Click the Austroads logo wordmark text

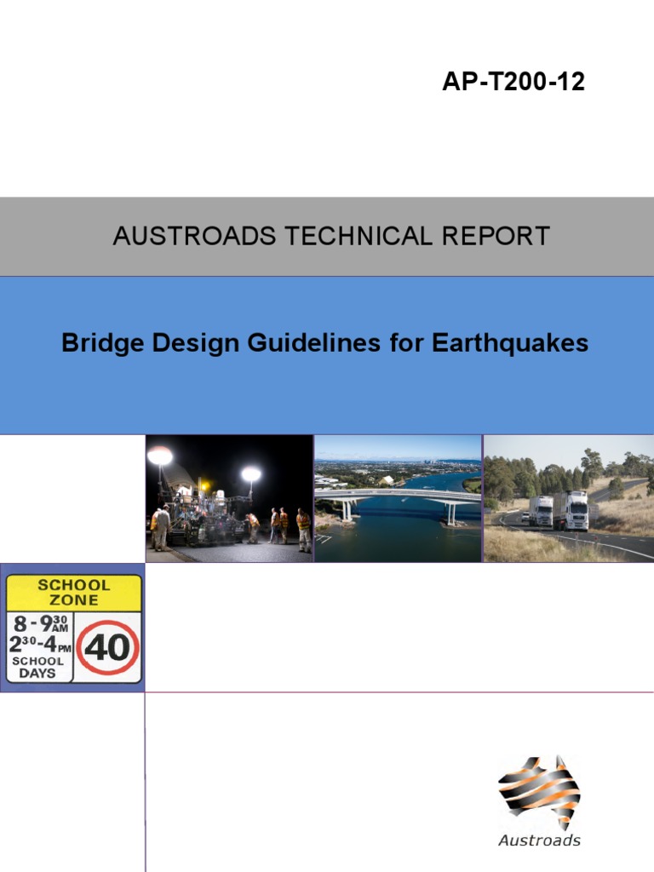539,840
